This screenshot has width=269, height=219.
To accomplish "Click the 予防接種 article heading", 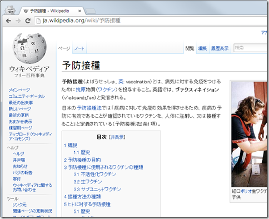I will (x=81, y=65).
